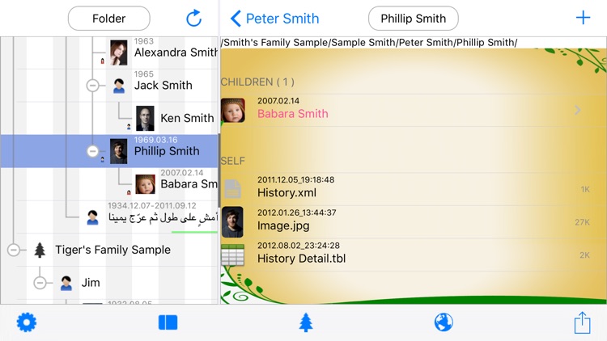Click the SELF section header

(x=232, y=161)
